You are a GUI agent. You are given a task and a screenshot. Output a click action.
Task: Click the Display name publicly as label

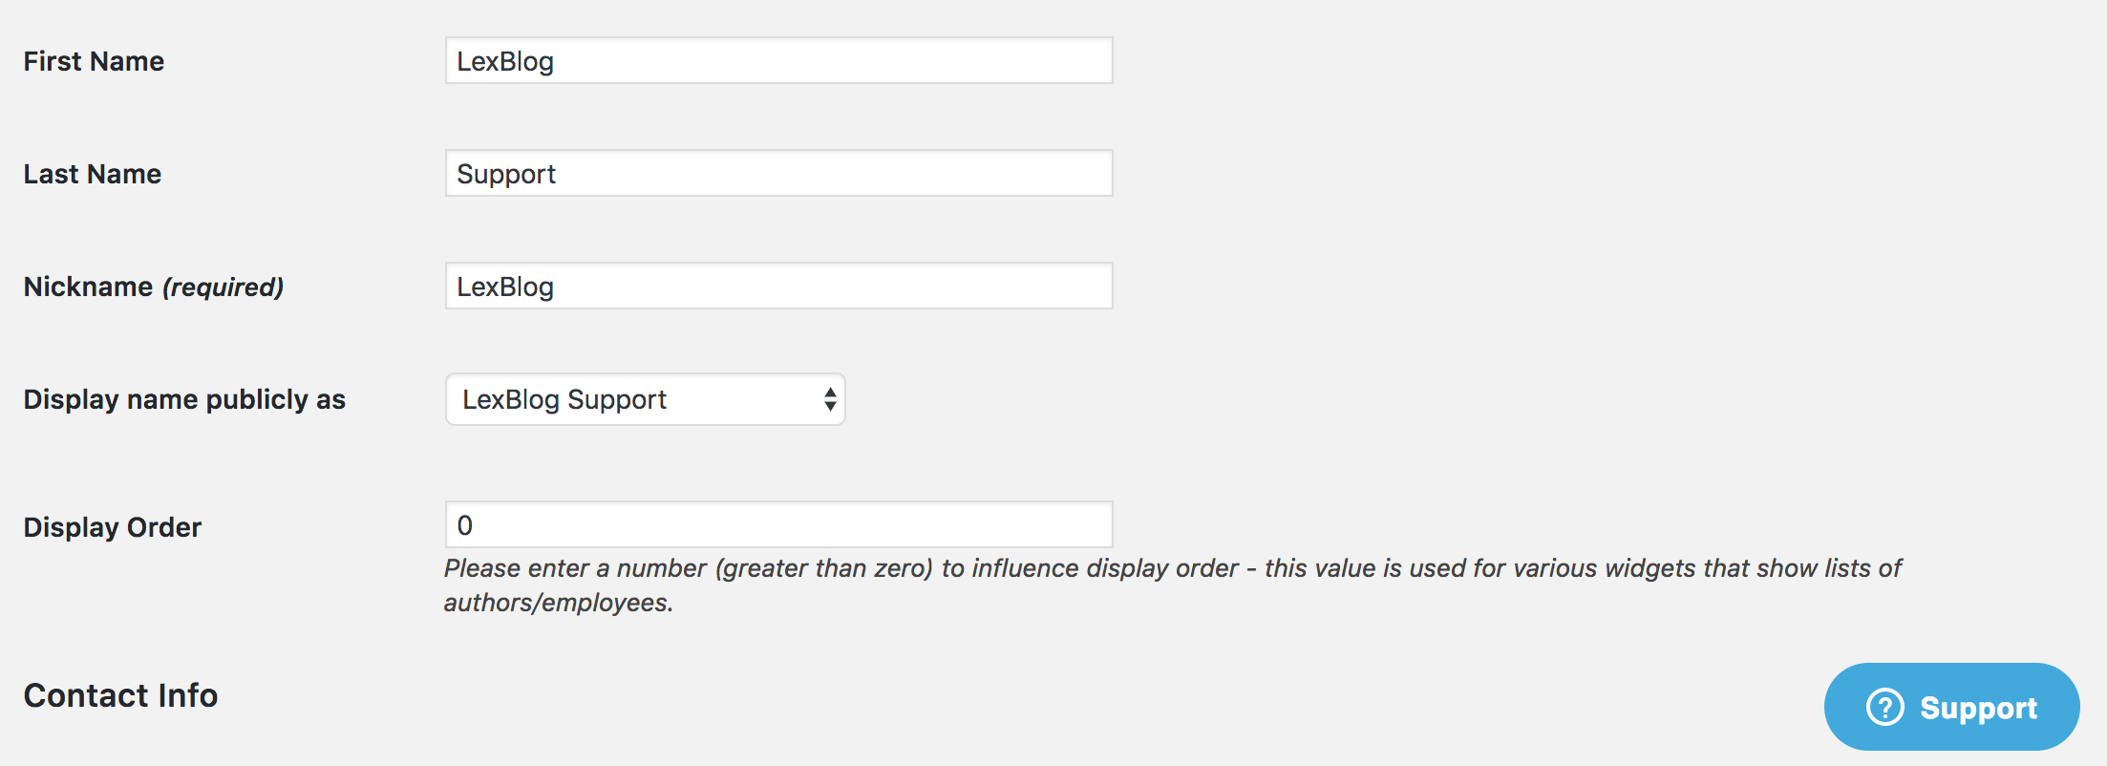[x=184, y=399]
